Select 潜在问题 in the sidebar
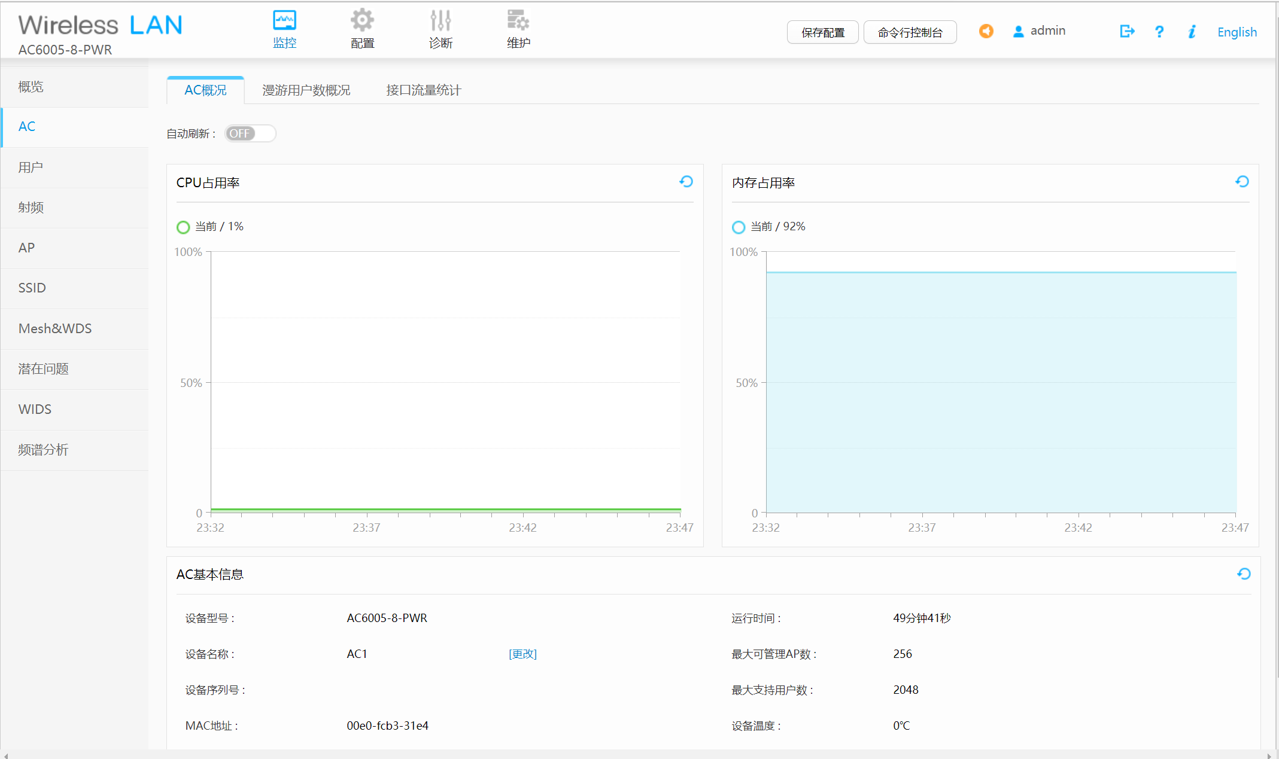Image resolution: width=1279 pixels, height=759 pixels. tap(74, 369)
